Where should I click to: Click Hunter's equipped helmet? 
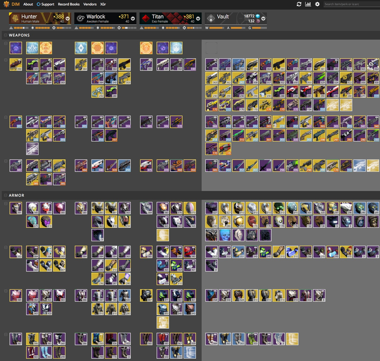16,208
